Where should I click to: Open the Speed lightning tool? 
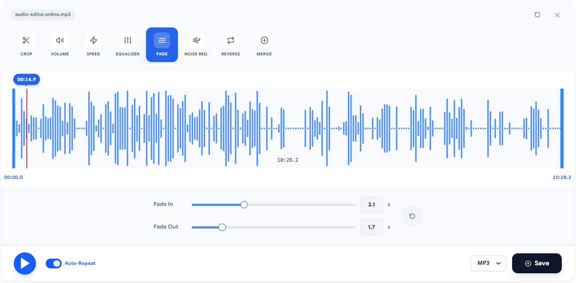(94, 45)
